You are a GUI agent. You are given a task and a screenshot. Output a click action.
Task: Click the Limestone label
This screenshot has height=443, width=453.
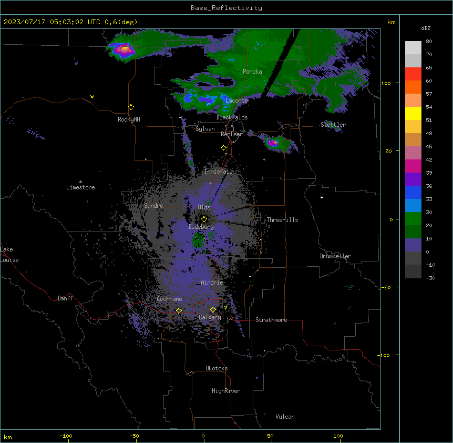[x=80, y=187]
